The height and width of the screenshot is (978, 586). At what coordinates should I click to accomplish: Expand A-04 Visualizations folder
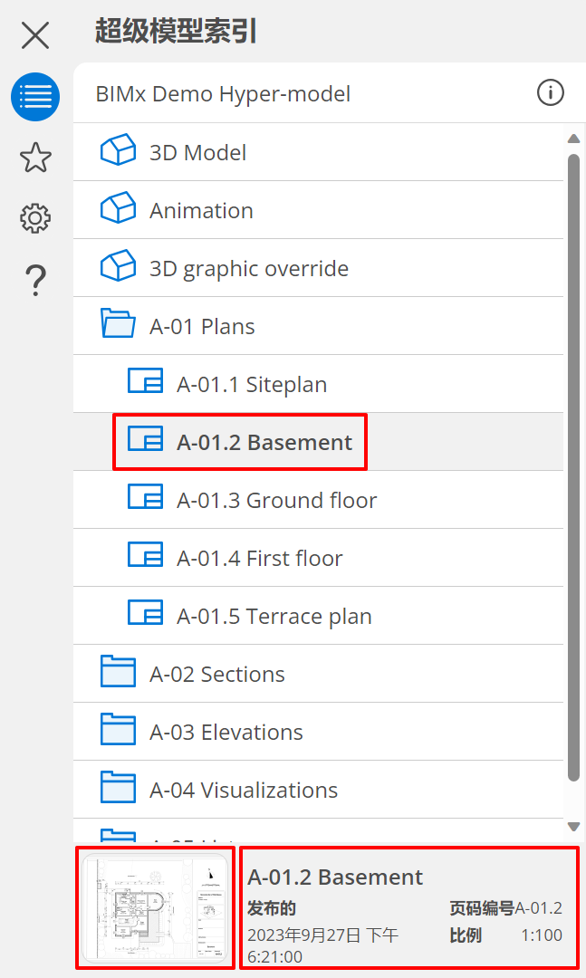(243, 790)
